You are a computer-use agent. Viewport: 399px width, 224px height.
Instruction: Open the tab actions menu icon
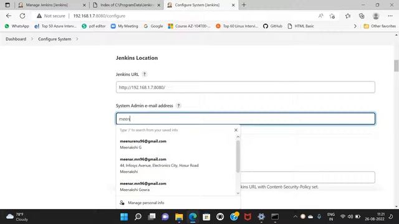pos(7,5)
